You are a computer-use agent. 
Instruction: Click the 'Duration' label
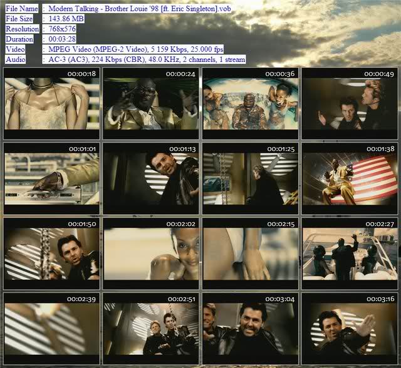click(19, 39)
